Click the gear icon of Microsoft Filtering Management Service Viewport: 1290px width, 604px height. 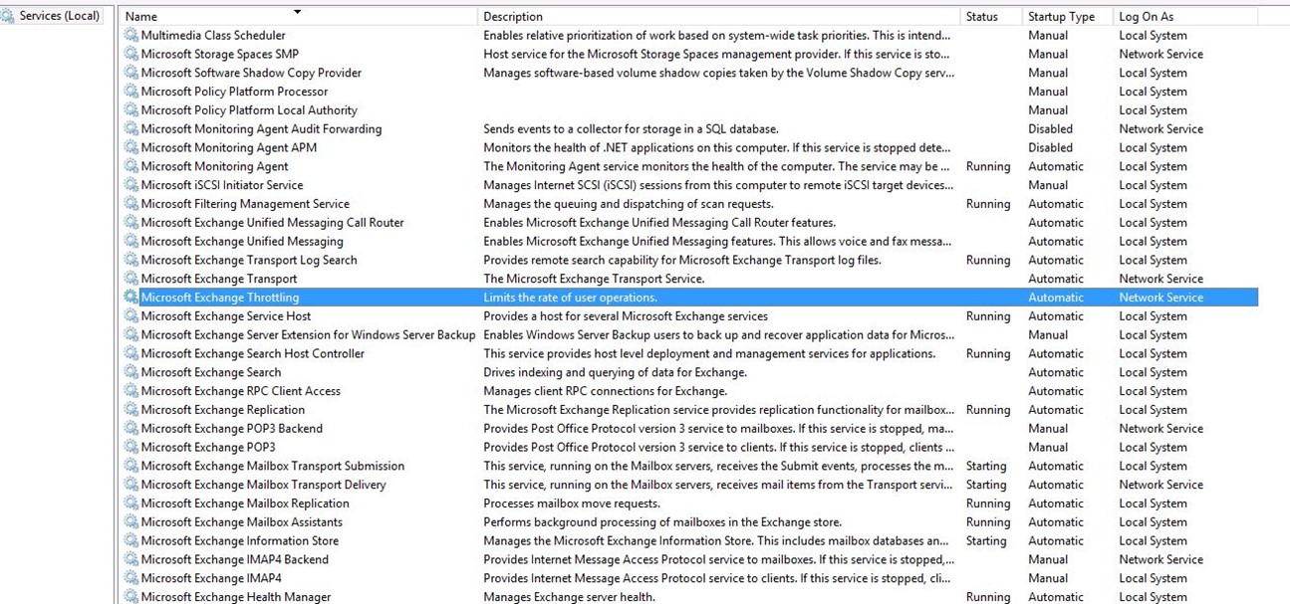coord(131,204)
